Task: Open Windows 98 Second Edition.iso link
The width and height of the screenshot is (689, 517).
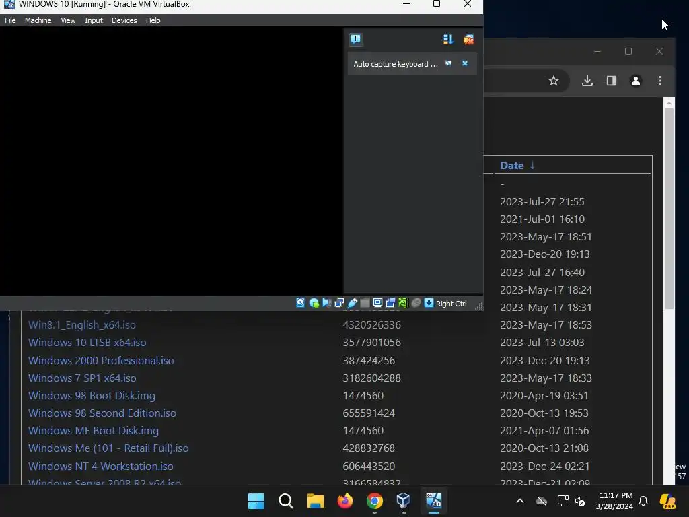Action: pyautogui.click(x=102, y=413)
